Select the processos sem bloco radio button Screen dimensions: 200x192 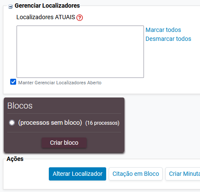tap(12, 123)
